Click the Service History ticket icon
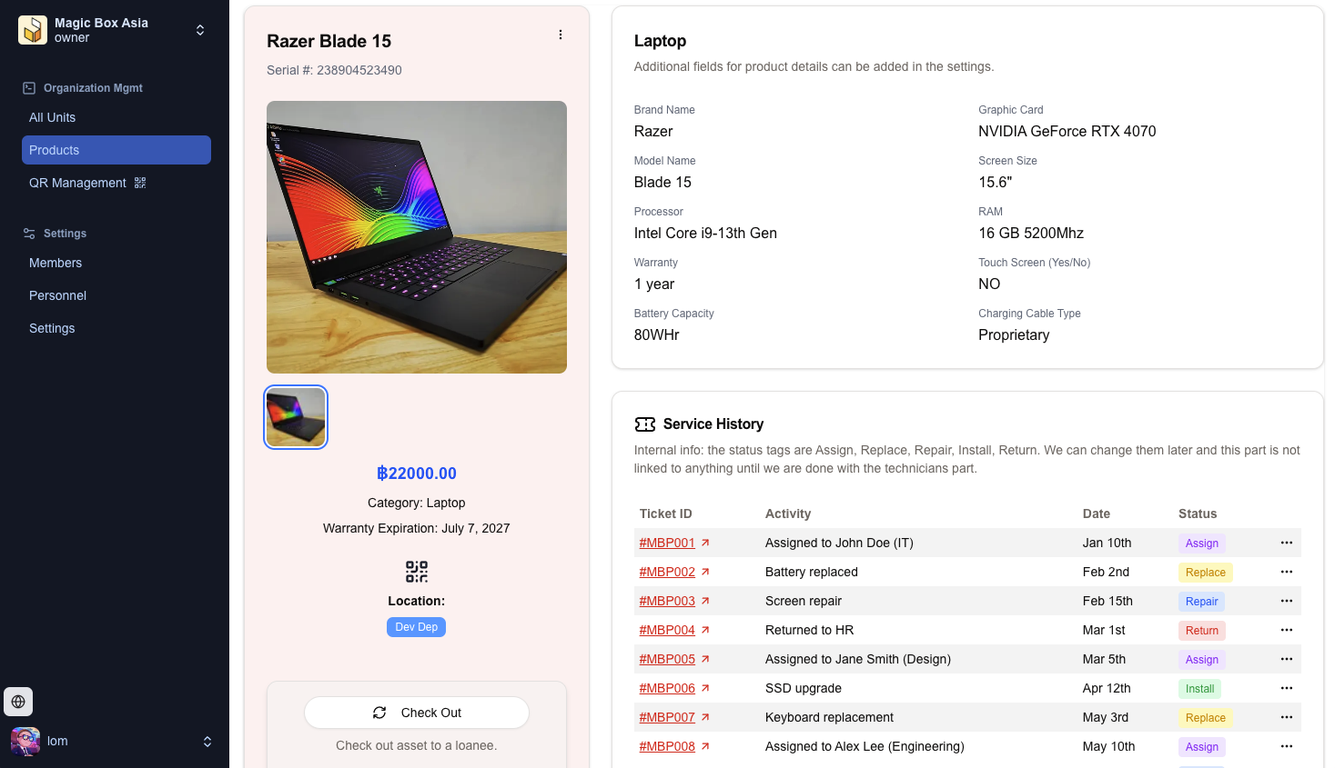Viewport: 1335px width, 768px height. 645,424
